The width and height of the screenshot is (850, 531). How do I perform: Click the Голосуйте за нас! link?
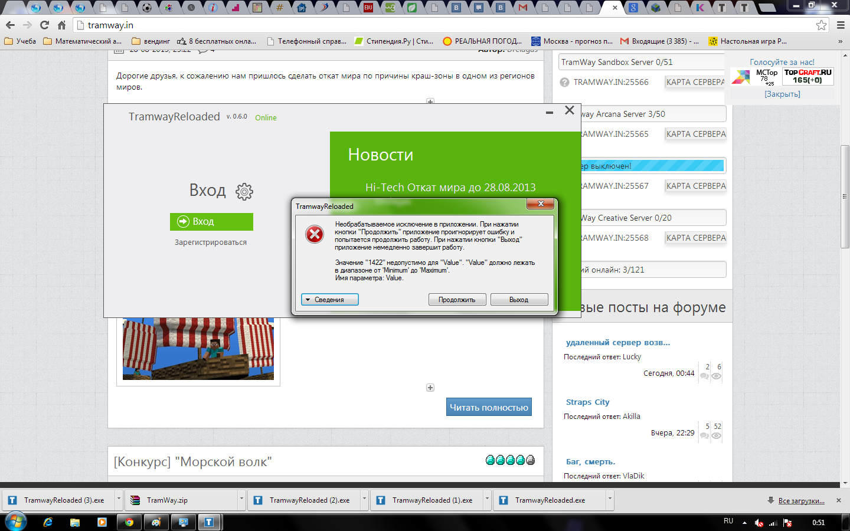coord(782,62)
